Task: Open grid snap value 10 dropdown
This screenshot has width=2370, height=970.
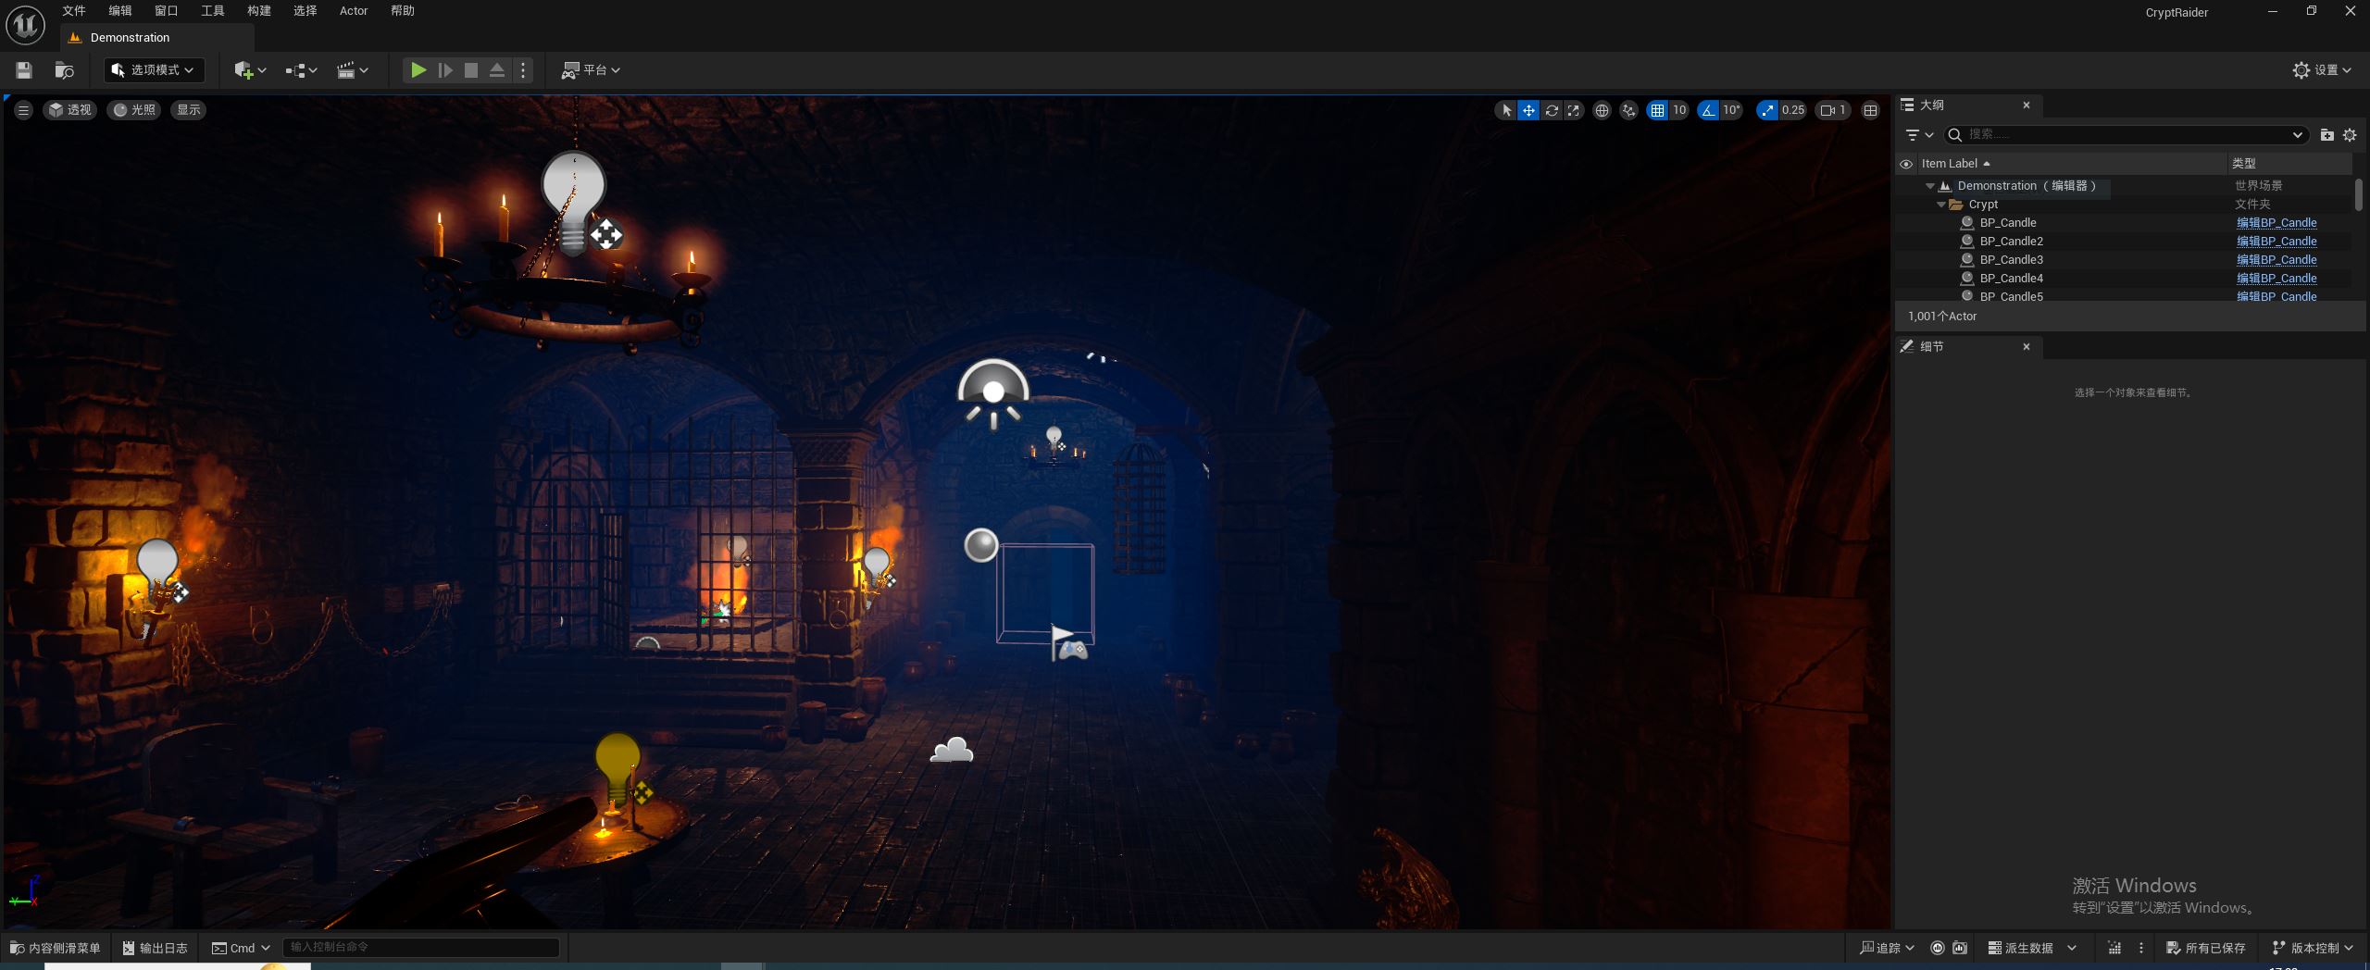Action: [x=1679, y=110]
